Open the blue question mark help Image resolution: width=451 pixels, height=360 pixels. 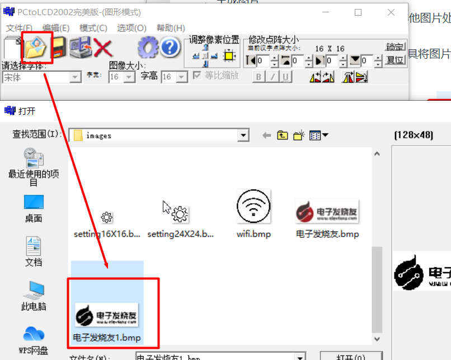tap(170, 47)
